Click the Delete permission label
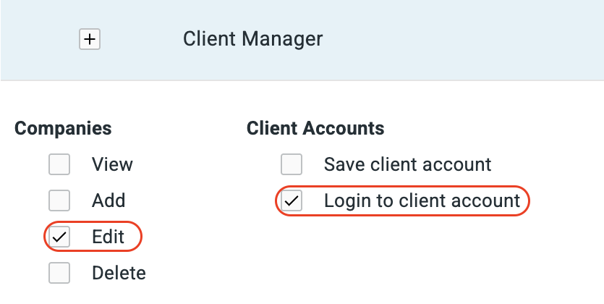 tap(119, 273)
